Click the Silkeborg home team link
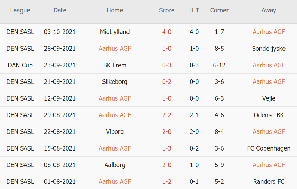This screenshot has height=189, width=297. click(x=115, y=82)
